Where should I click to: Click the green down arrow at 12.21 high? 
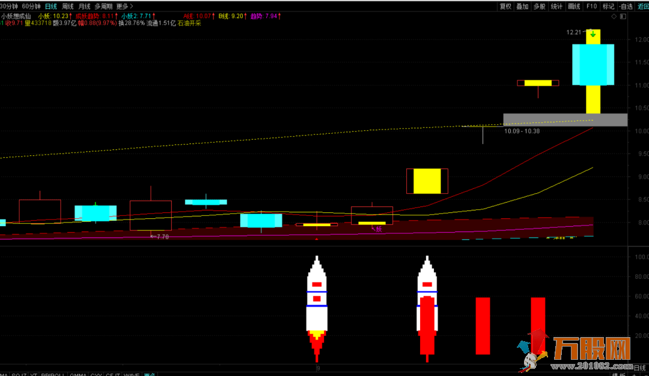[x=593, y=34]
